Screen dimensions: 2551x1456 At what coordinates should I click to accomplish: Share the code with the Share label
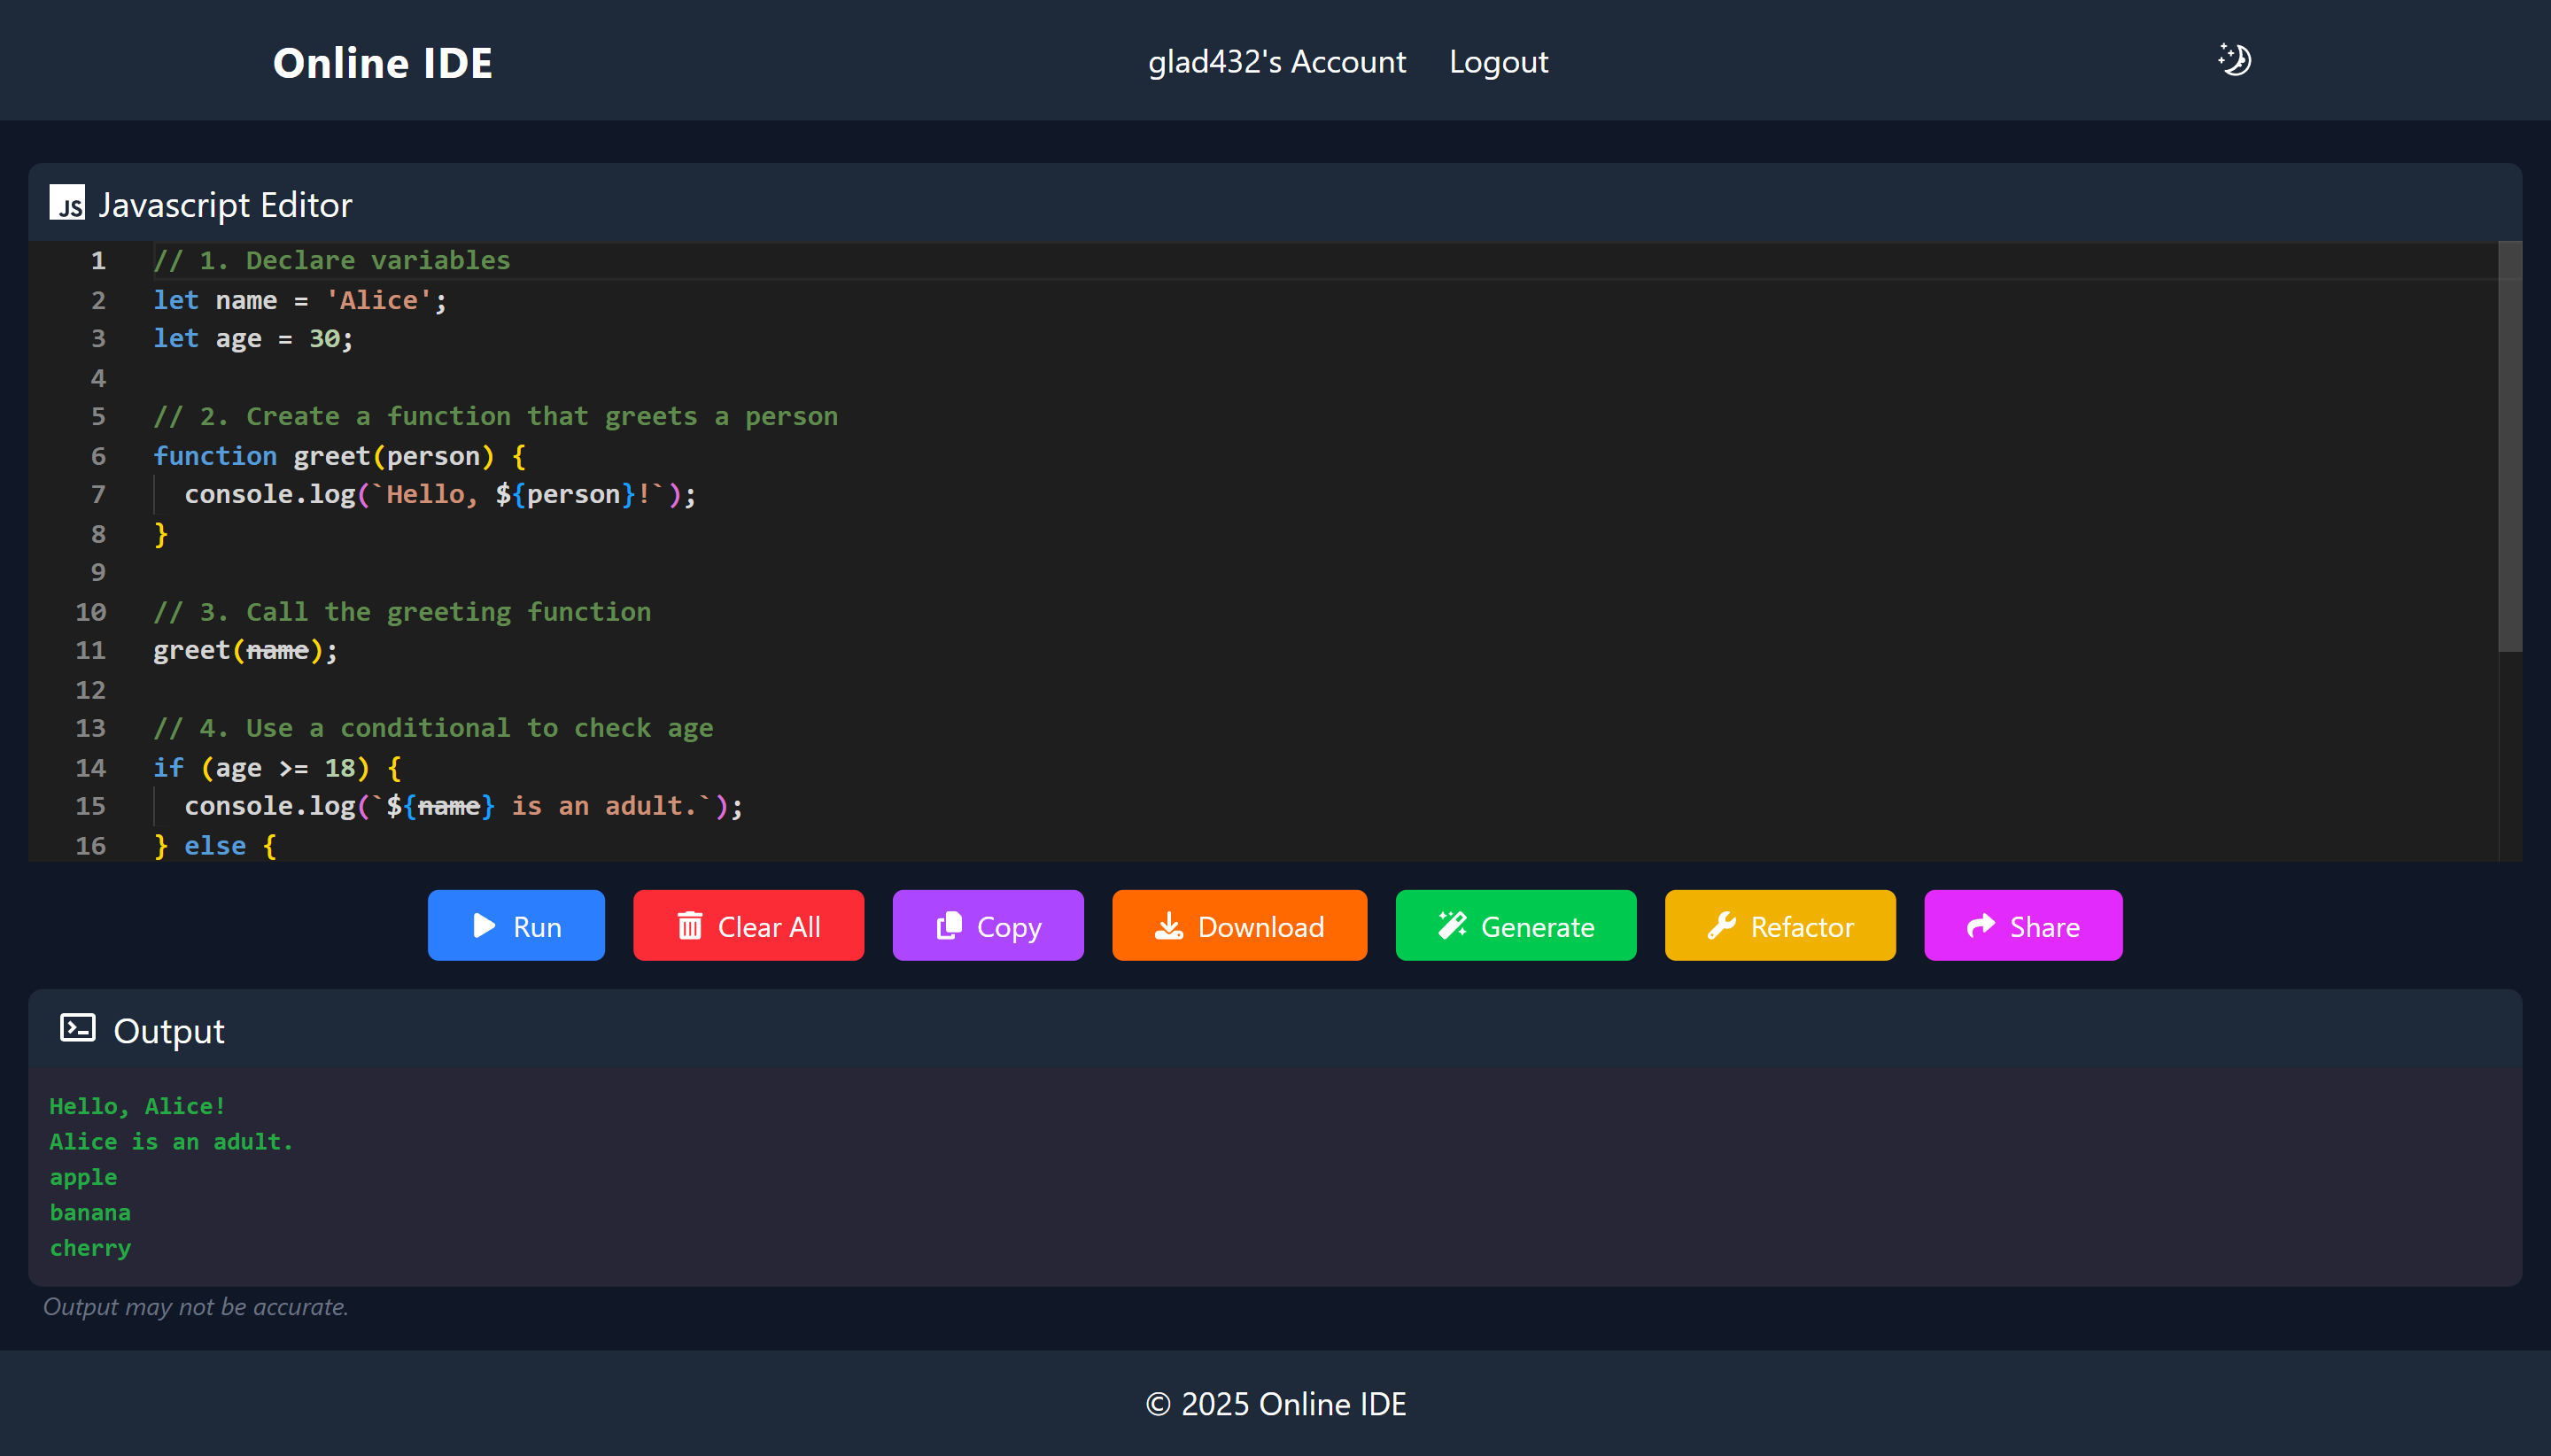pos(2045,927)
